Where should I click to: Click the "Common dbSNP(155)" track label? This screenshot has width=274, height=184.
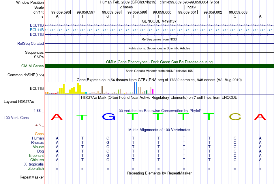(x=26, y=75)
